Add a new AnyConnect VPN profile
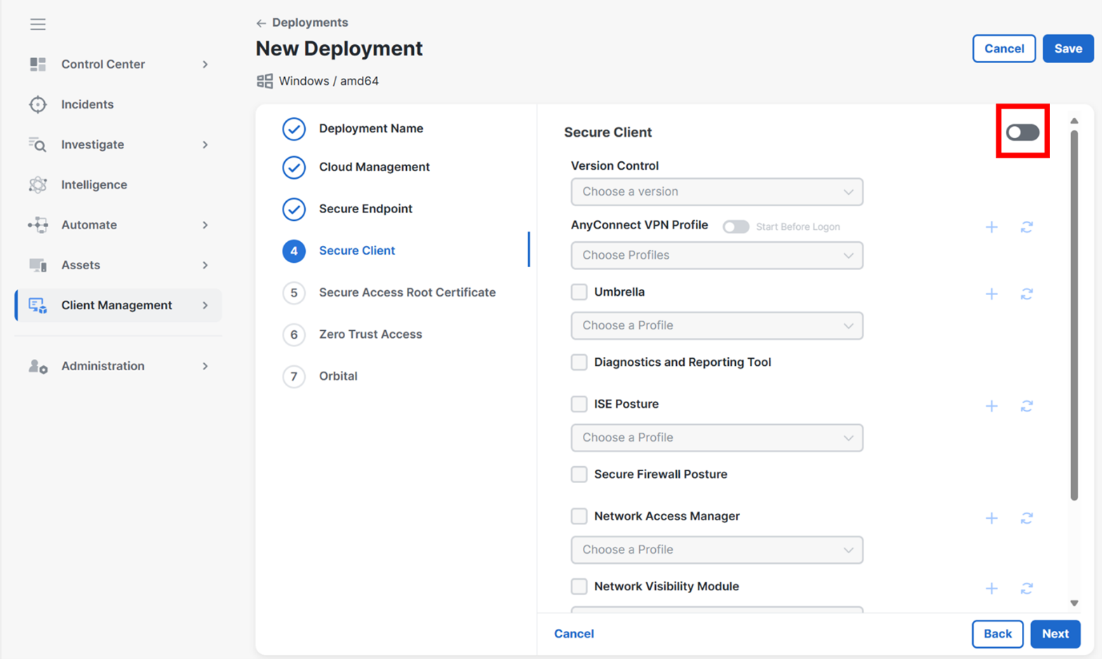The width and height of the screenshot is (1102, 659). 991,227
